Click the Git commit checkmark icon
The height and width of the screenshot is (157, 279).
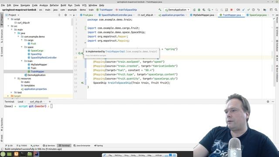coord(248,10)
